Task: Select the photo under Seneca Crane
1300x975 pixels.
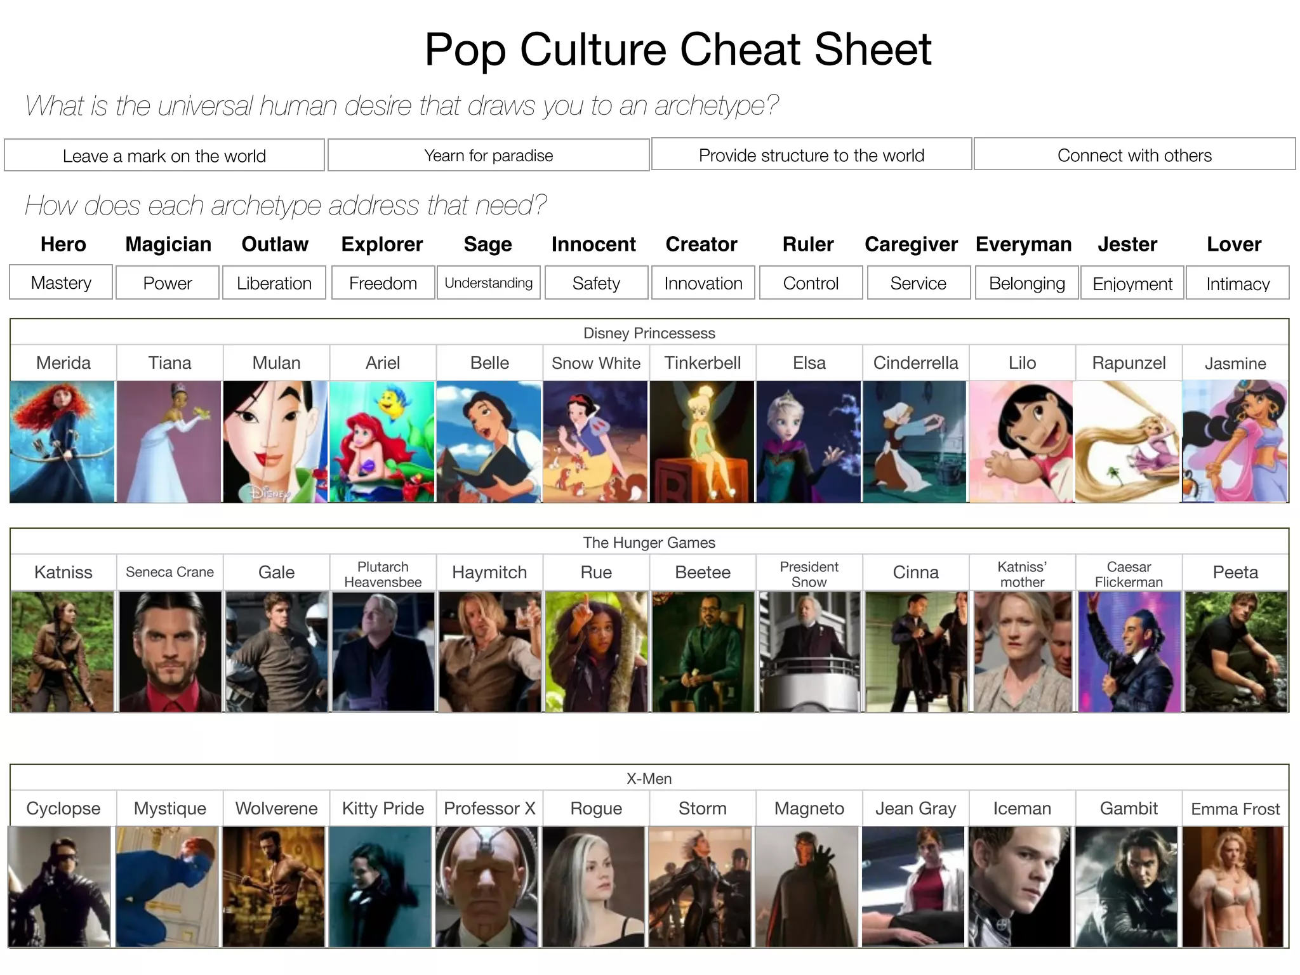Action: pos(170,652)
